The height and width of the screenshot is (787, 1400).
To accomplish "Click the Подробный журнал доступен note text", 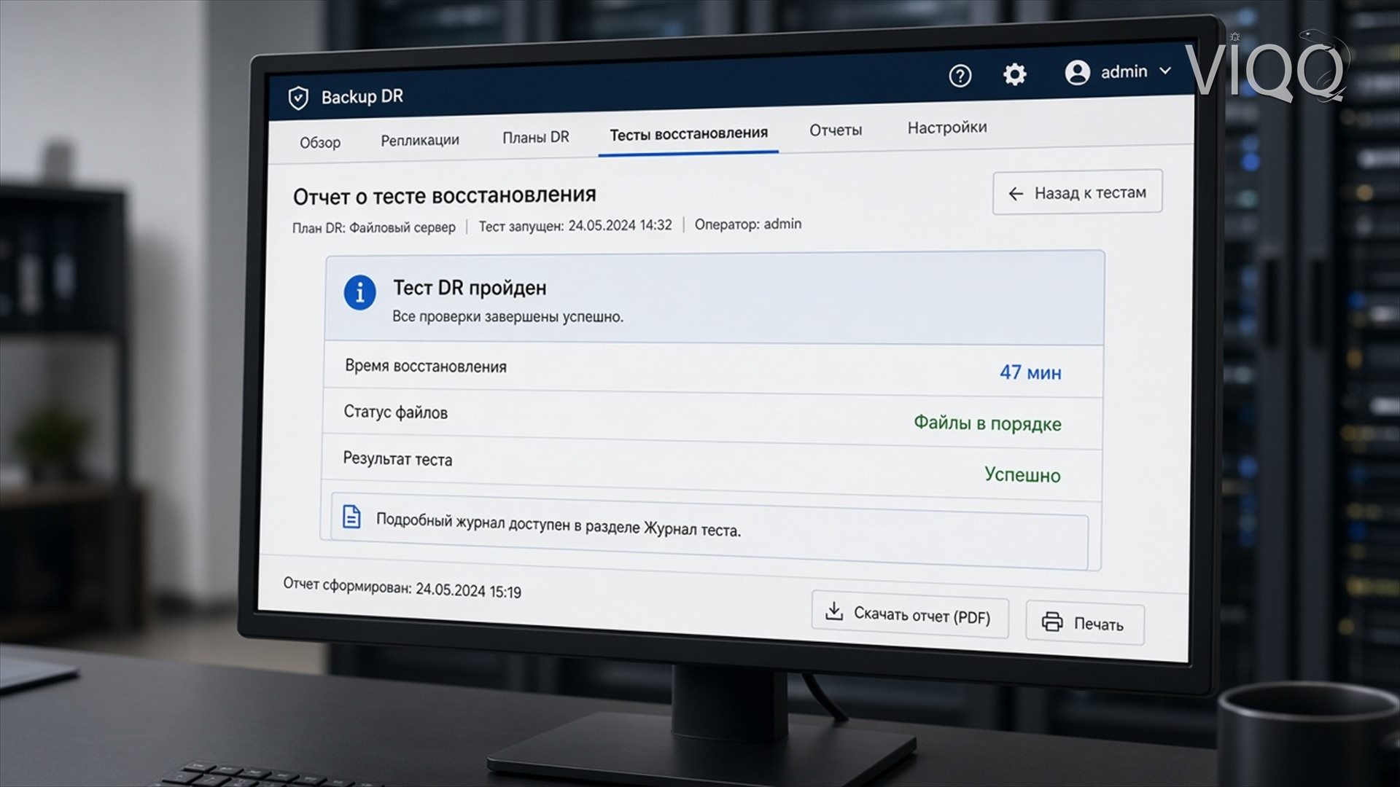I will point(559,525).
